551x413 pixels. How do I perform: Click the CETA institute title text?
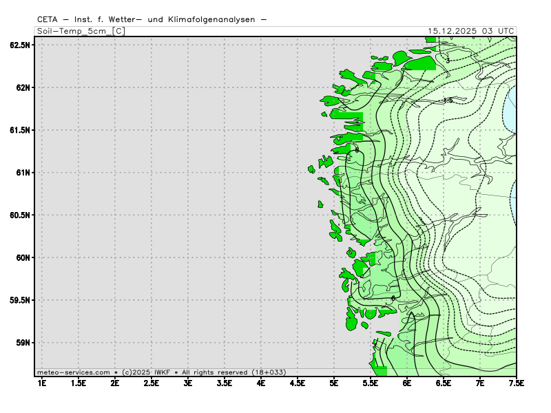point(152,19)
